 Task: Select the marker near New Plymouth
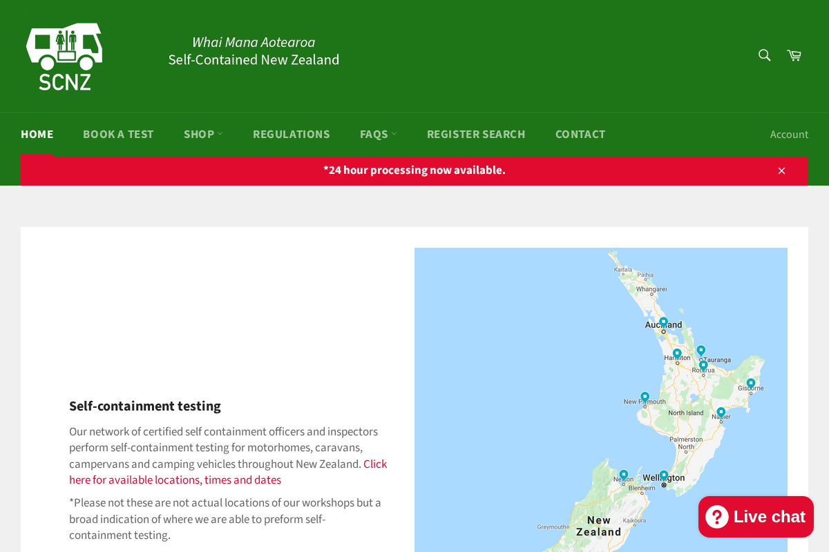tap(644, 395)
